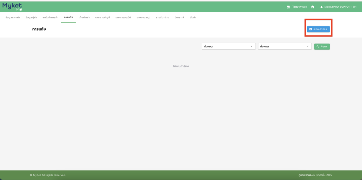Click the เวอร์ชั่น 2.0.5 version text

point(325,175)
